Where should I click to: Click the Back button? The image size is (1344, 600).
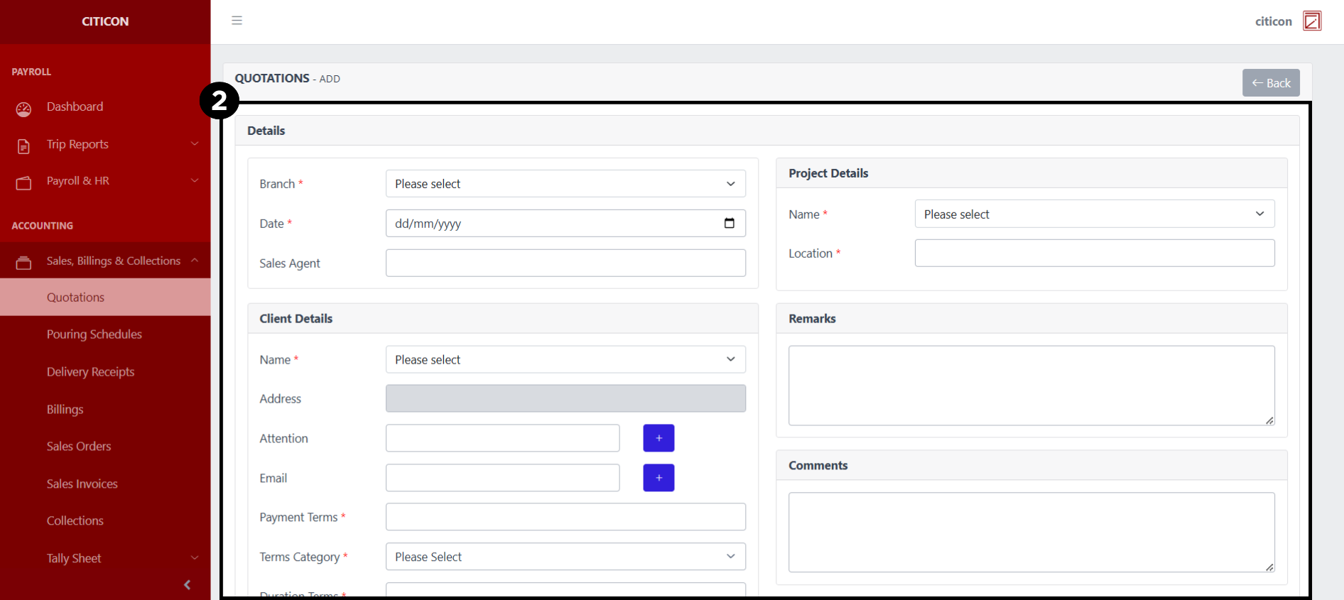1270,83
